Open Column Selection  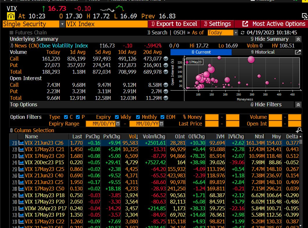32,130
